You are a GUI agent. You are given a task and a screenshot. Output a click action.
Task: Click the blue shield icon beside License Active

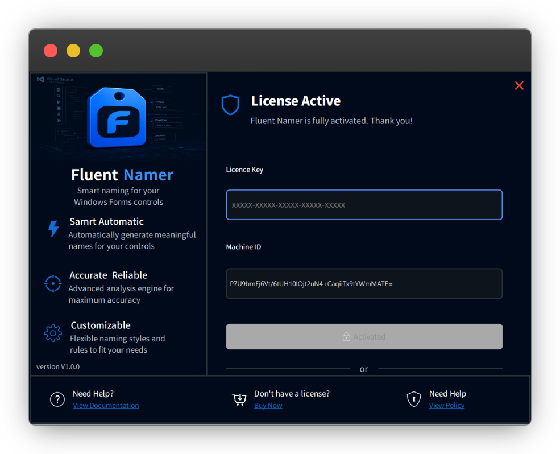tap(230, 105)
